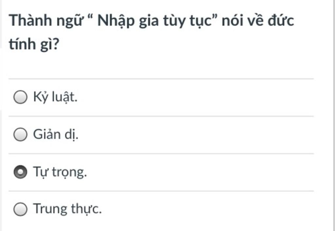Image resolution: width=335 pixels, height=231 pixels.
Task: Pick the Trung thực radio button
Action: tap(20, 209)
